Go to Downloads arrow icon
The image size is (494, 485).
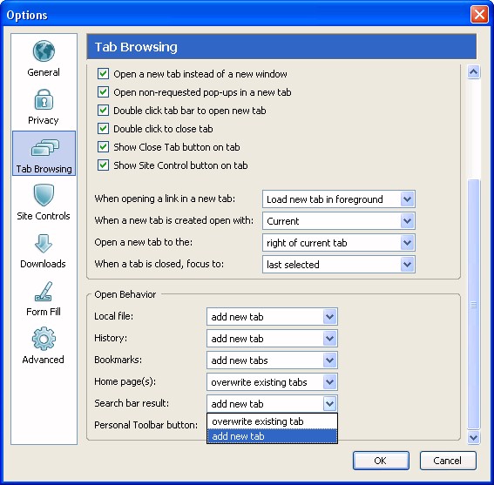(44, 244)
